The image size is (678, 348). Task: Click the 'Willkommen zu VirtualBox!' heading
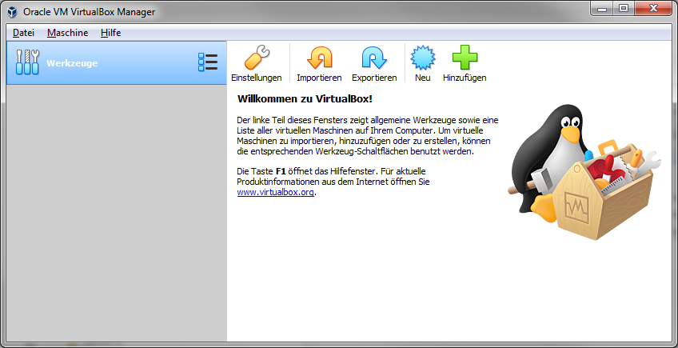coord(305,98)
